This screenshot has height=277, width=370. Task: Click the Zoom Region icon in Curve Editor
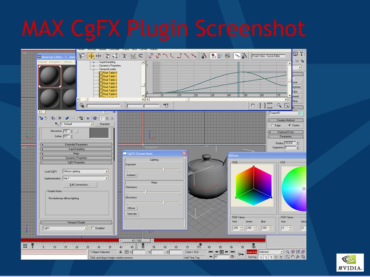click(286, 105)
